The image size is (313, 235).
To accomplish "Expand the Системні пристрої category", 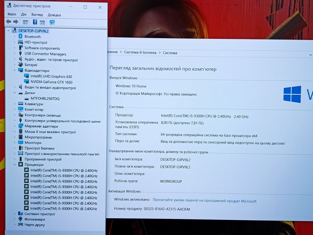I will (15, 214).
